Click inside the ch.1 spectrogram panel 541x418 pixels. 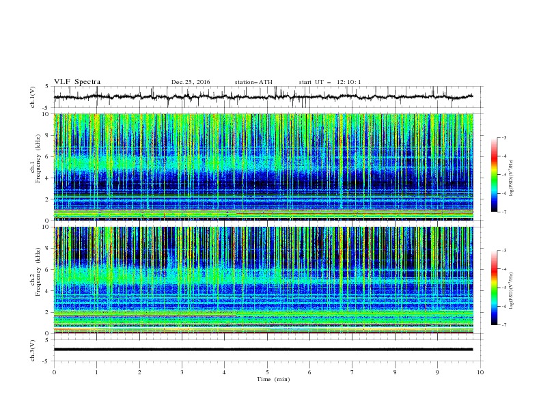pyautogui.click(x=264, y=167)
